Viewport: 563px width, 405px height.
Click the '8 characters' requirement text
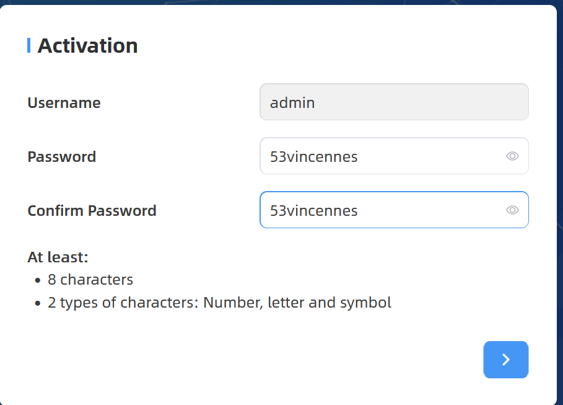pyautogui.click(x=90, y=280)
